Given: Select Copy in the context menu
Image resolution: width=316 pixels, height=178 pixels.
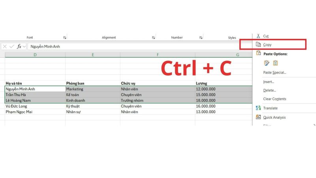Looking at the screenshot, I should coord(267,45).
